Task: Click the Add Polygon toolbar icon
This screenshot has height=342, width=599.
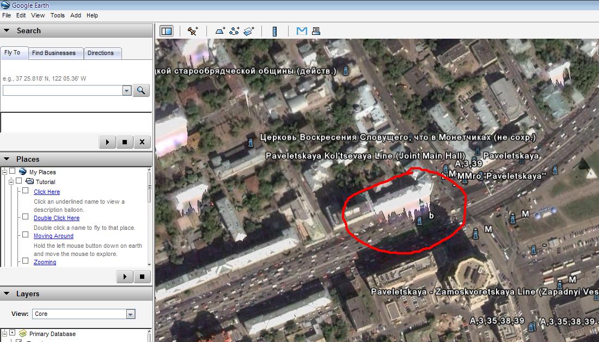Action: click(x=220, y=31)
